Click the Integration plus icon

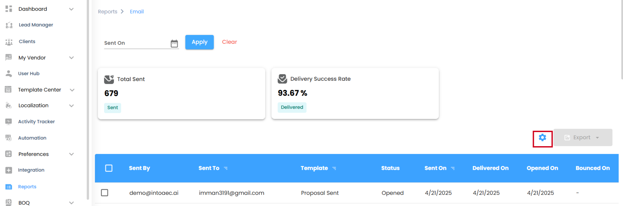(x=9, y=170)
